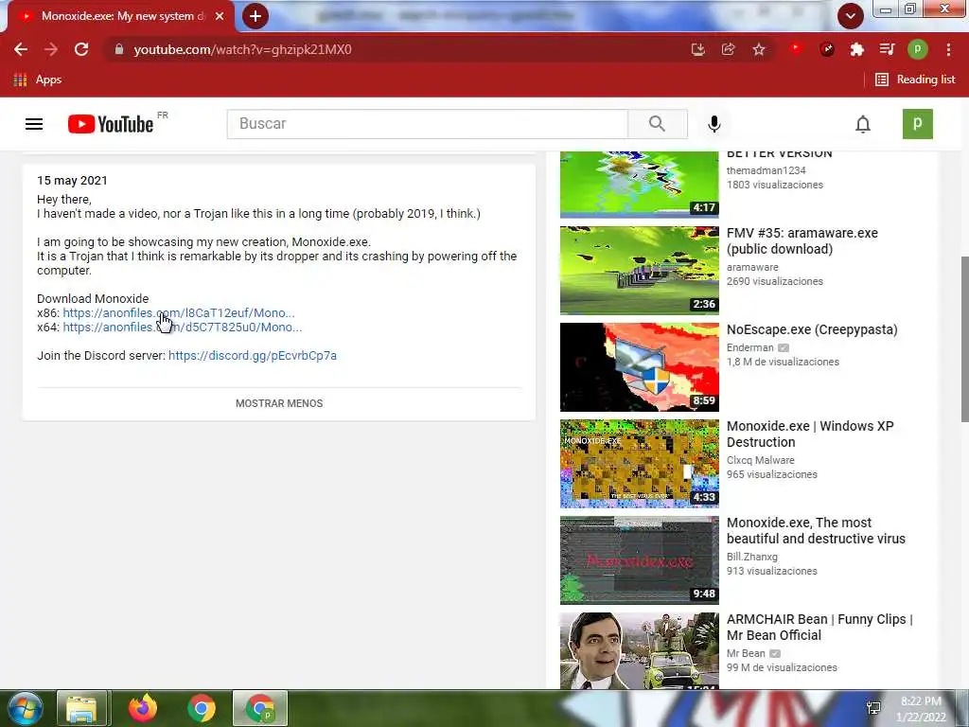Open the Chrome three-dot menu

(948, 49)
